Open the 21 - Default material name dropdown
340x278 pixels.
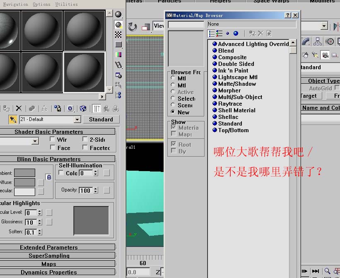click(77, 119)
